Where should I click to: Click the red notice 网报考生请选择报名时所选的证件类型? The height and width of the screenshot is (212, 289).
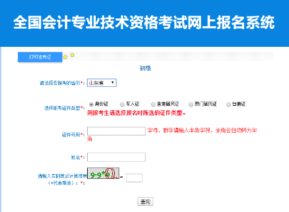pyautogui.click(x=136, y=113)
